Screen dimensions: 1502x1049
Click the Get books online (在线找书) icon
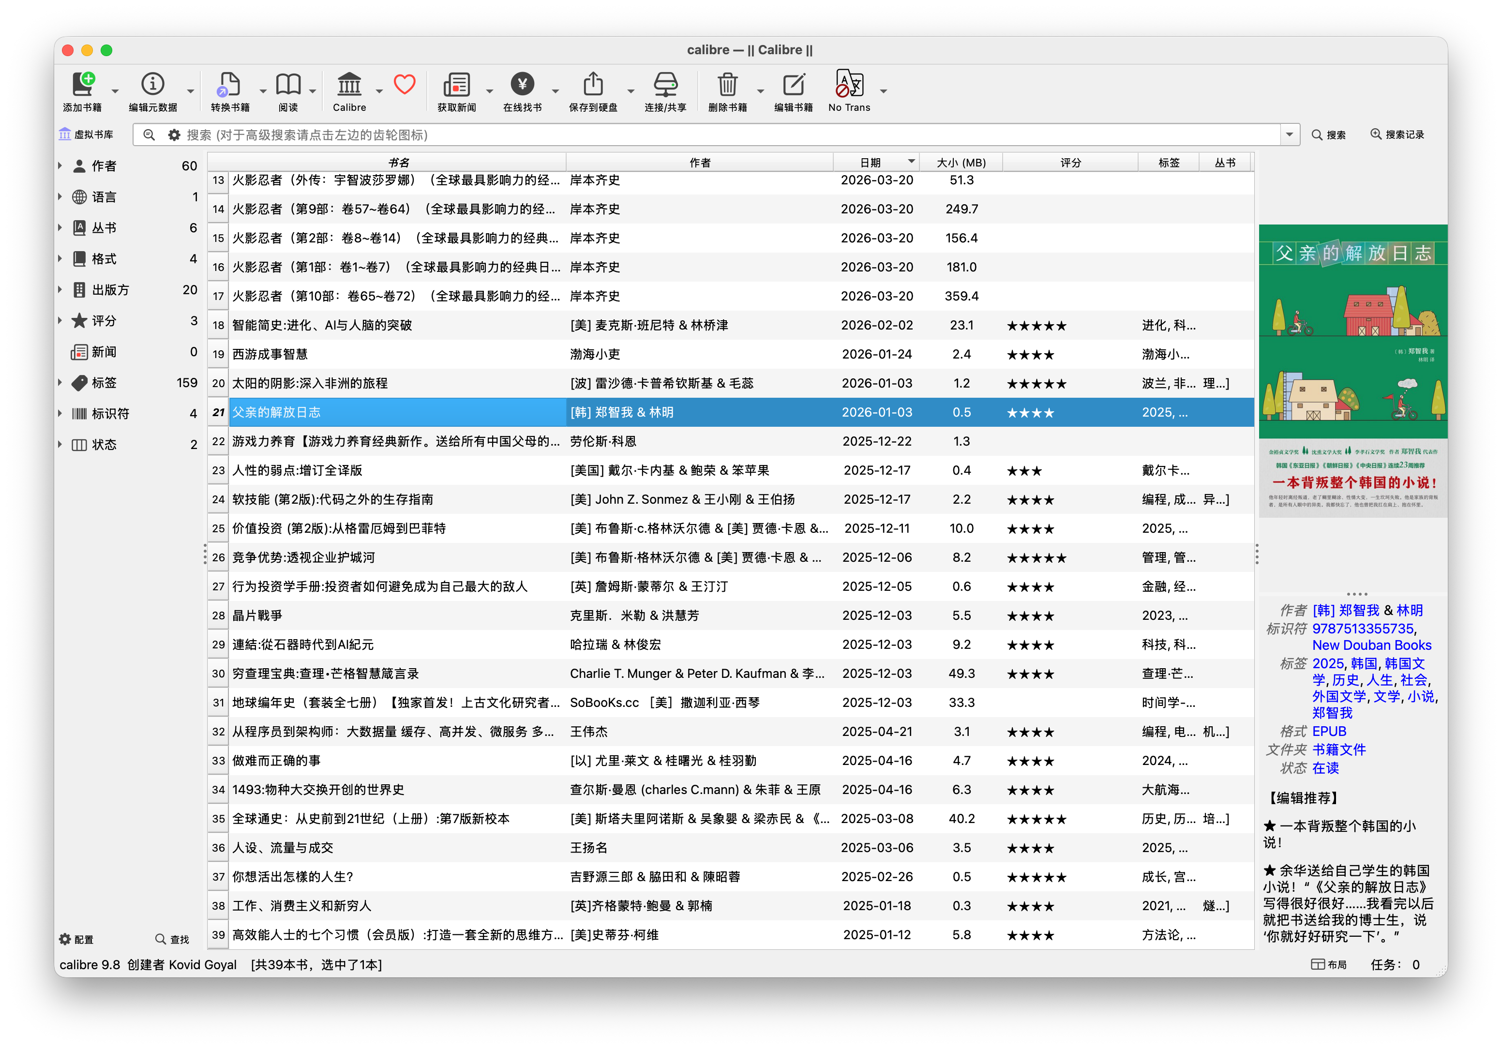tap(522, 85)
